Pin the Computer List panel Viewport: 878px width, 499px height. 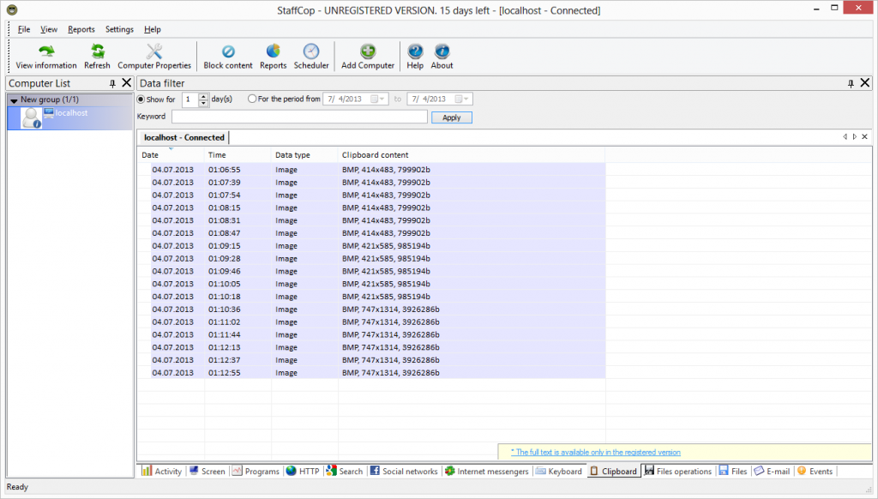(x=112, y=83)
